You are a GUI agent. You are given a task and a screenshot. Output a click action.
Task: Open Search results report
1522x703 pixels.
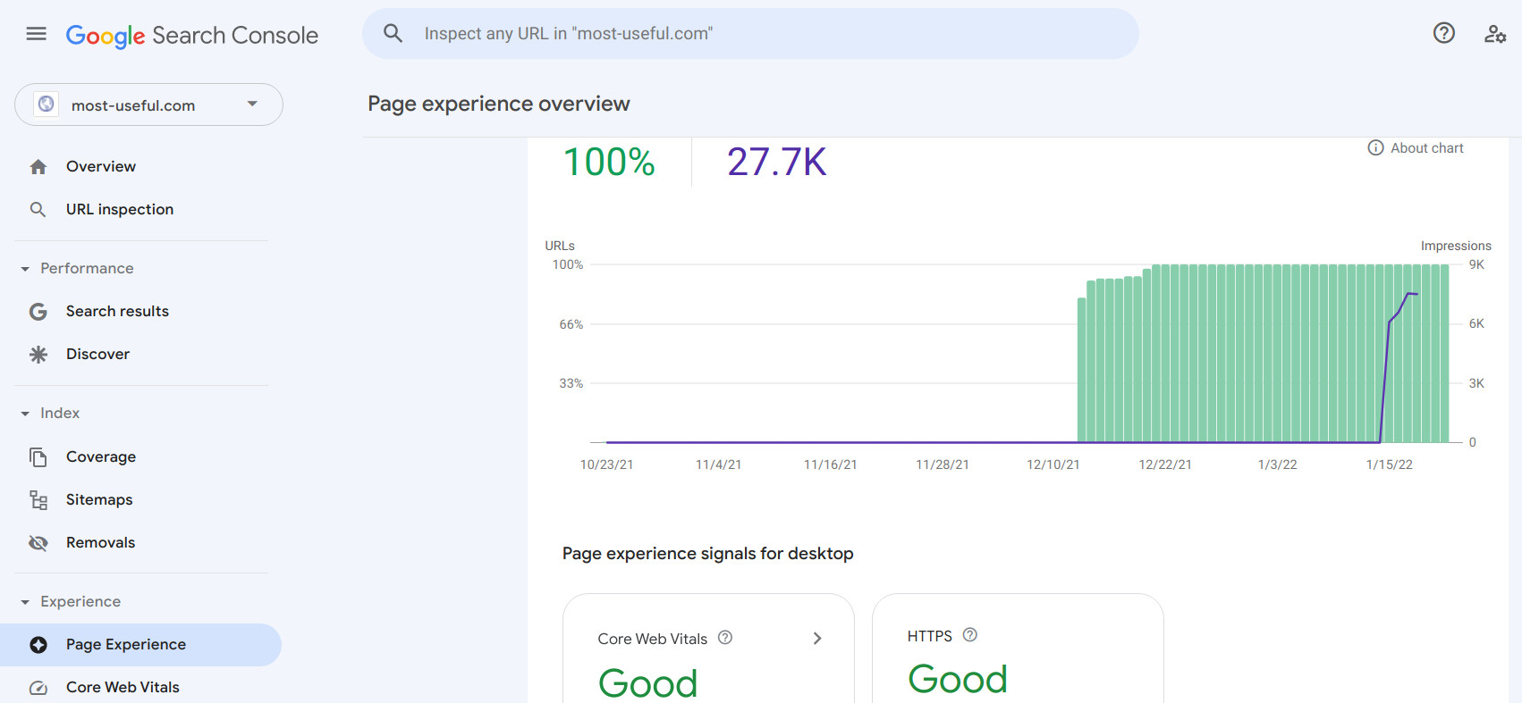(x=117, y=311)
